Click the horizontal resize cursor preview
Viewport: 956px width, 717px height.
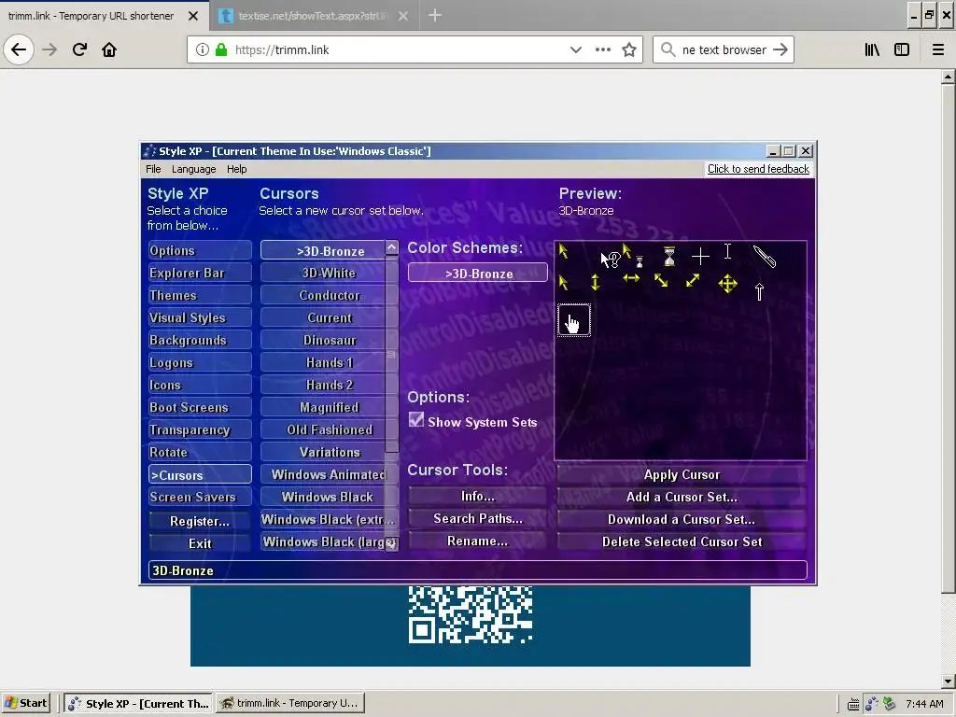[x=631, y=278]
